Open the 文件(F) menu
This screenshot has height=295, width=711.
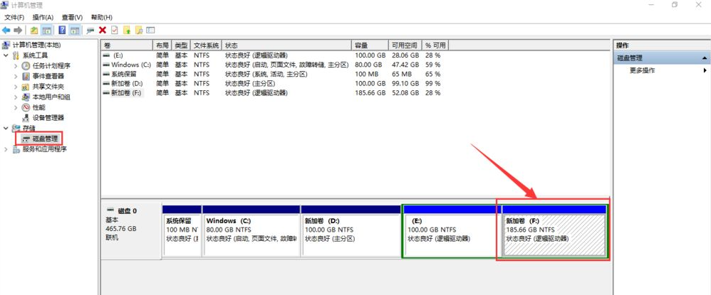click(x=14, y=17)
